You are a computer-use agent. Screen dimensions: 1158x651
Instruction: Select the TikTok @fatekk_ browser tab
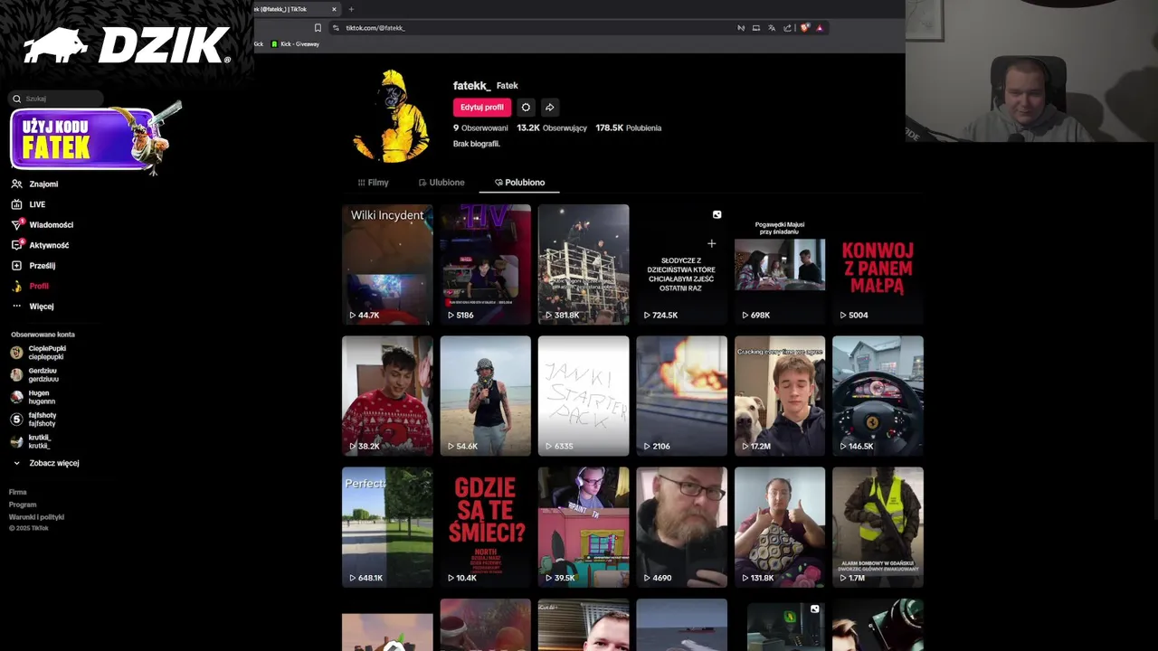pyautogui.click(x=291, y=9)
